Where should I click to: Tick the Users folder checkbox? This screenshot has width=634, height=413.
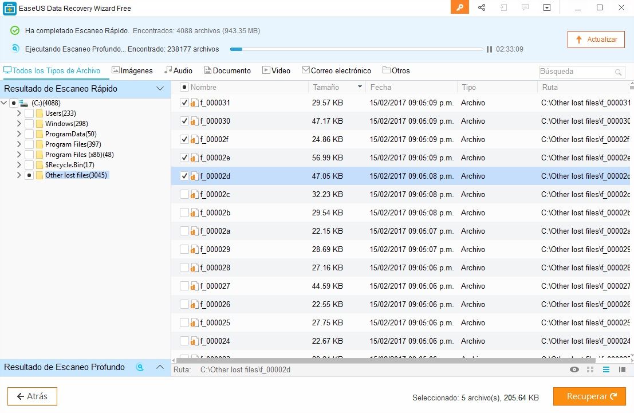coord(29,113)
